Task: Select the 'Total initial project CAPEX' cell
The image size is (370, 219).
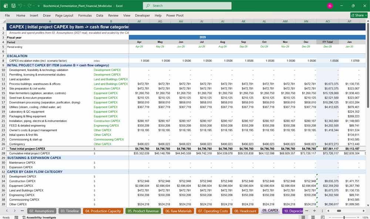Action: coord(50,149)
